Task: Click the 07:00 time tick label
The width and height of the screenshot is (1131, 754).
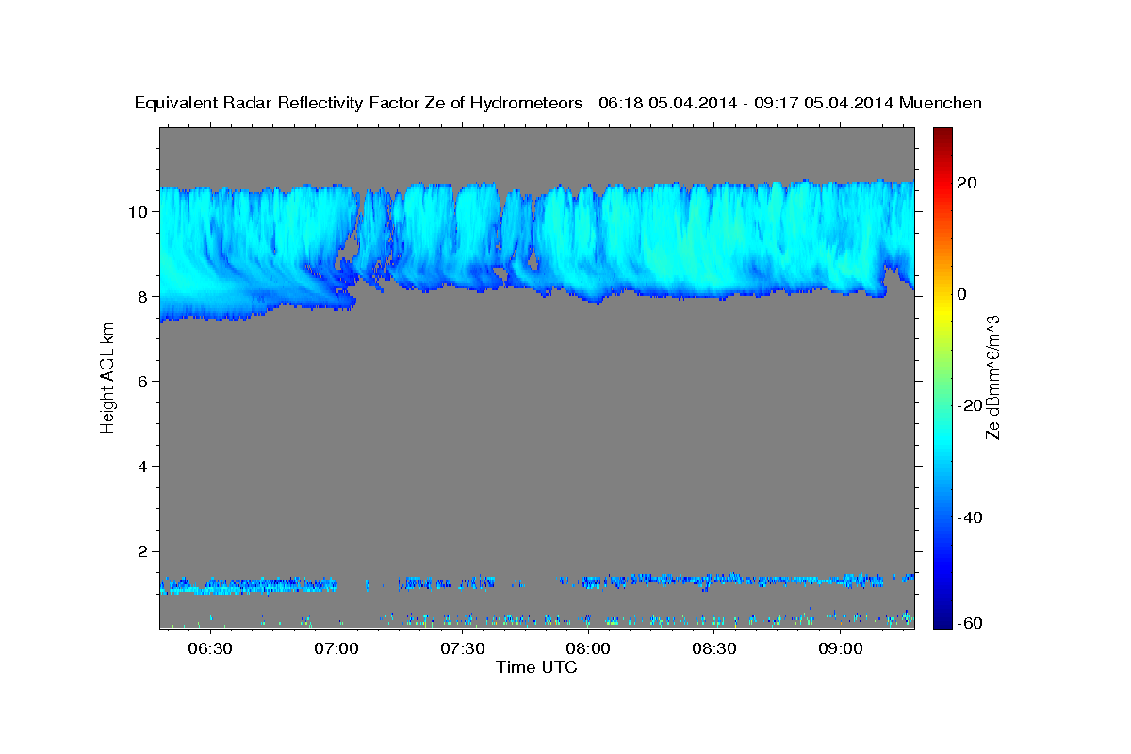Action: (336, 649)
